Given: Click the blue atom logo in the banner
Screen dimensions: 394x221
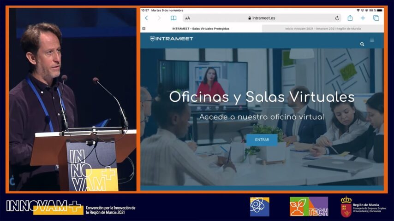Looking at the screenshot, I should (260, 207).
